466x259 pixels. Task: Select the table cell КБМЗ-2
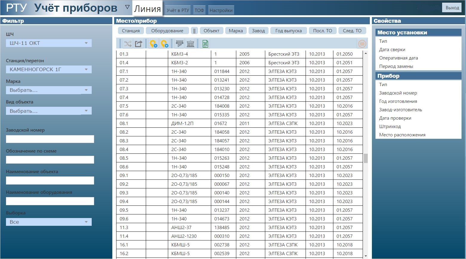[189, 63]
